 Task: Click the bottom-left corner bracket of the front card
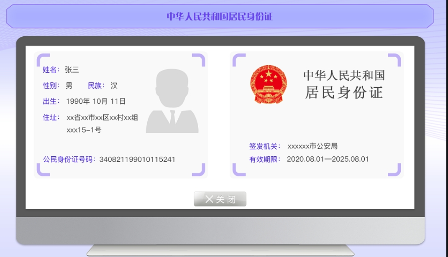click(41, 173)
